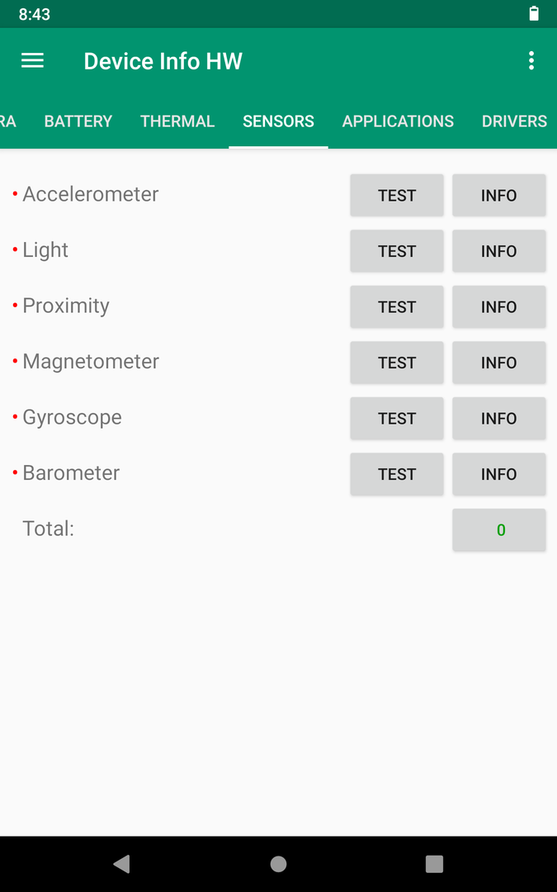Tap the Gyroscope sensor label
557x892 pixels.
pos(72,417)
